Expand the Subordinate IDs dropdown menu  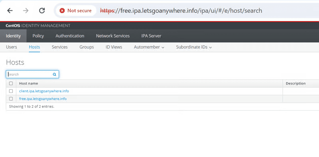point(194,47)
